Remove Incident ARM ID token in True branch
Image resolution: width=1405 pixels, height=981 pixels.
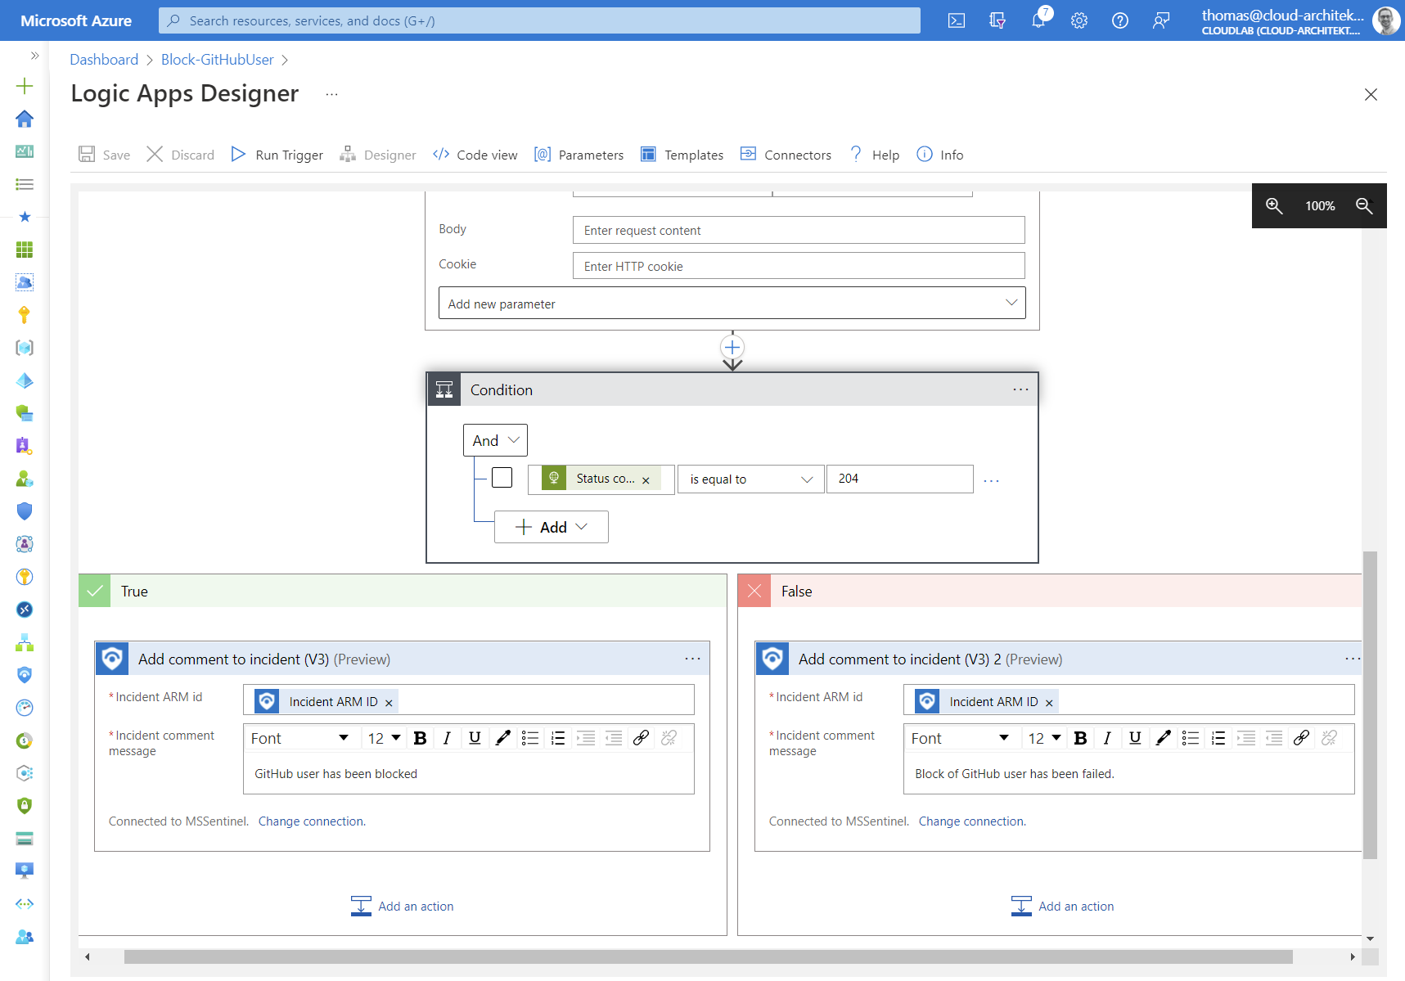(x=389, y=703)
